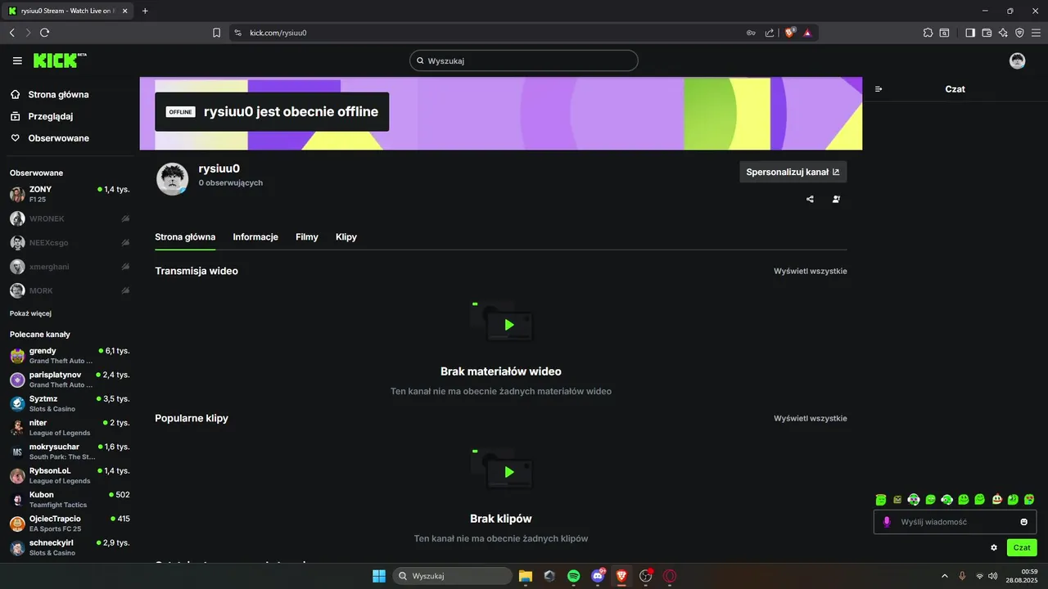Screen dimensions: 1048x589
Task: Open browser extensions puzzle icon
Action: (x=928, y=33)
